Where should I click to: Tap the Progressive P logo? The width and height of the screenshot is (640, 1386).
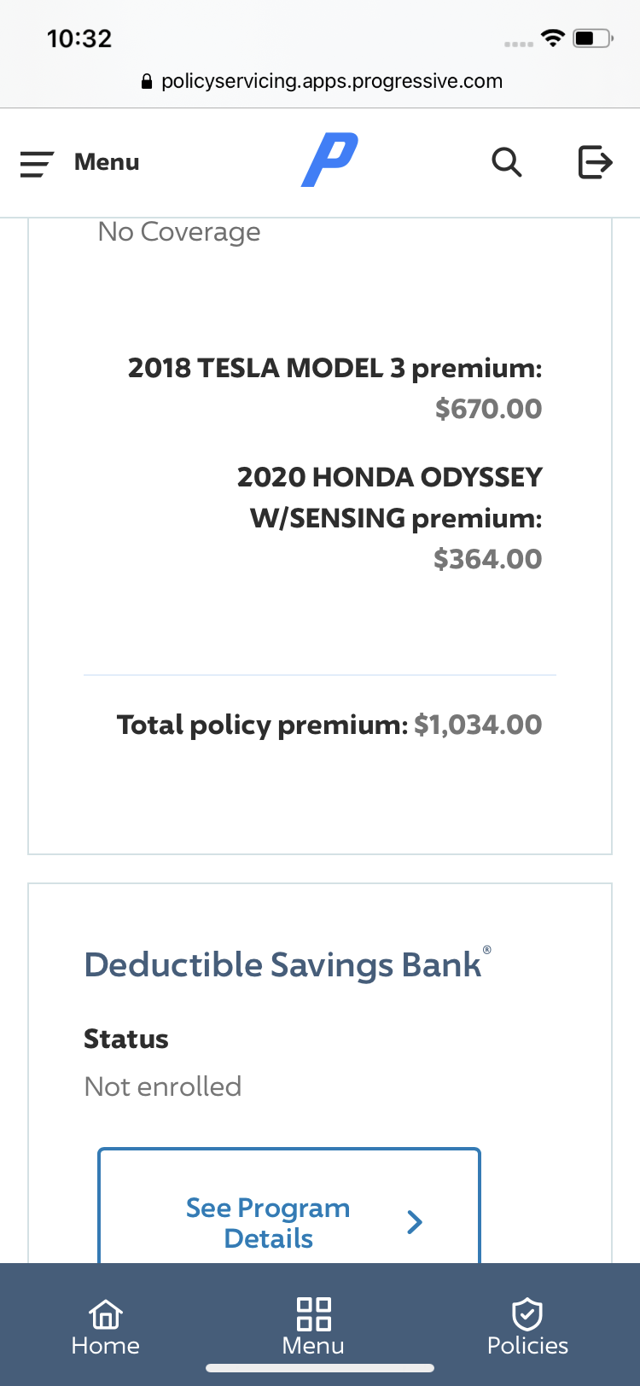(329, 160)
